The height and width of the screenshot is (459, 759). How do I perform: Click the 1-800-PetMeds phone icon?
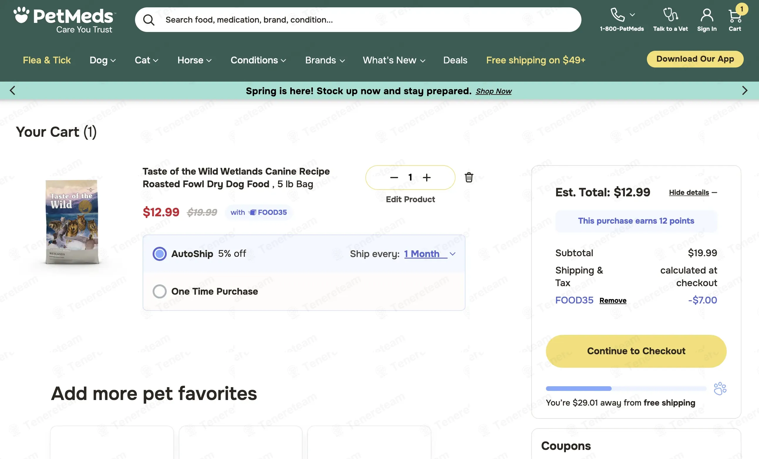(618, 15)
